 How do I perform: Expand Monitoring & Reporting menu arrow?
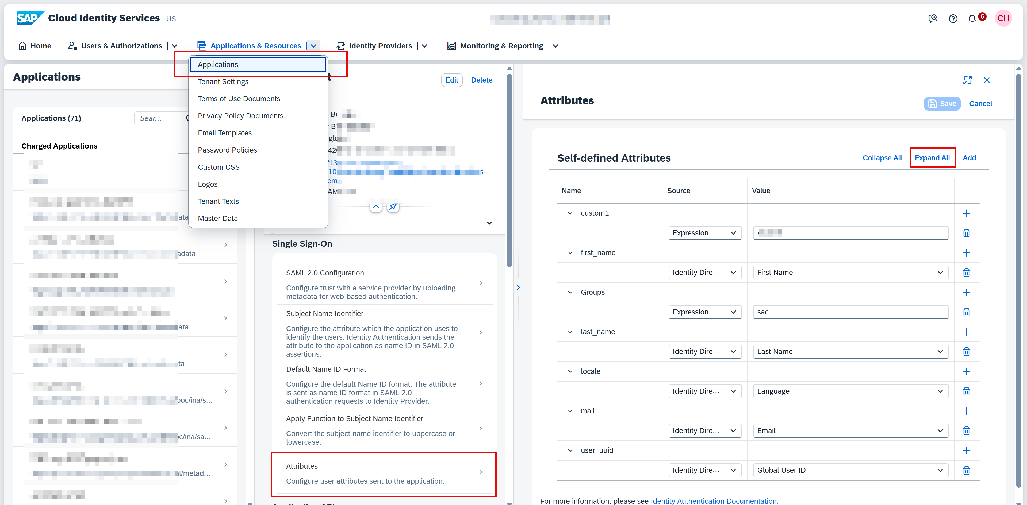click(555, 46)
